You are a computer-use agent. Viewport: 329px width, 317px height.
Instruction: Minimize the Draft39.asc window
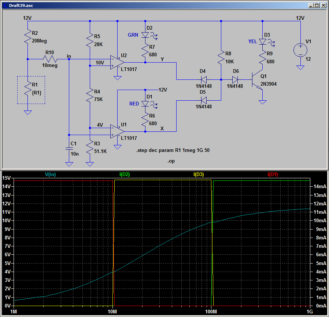coord(311,5)
